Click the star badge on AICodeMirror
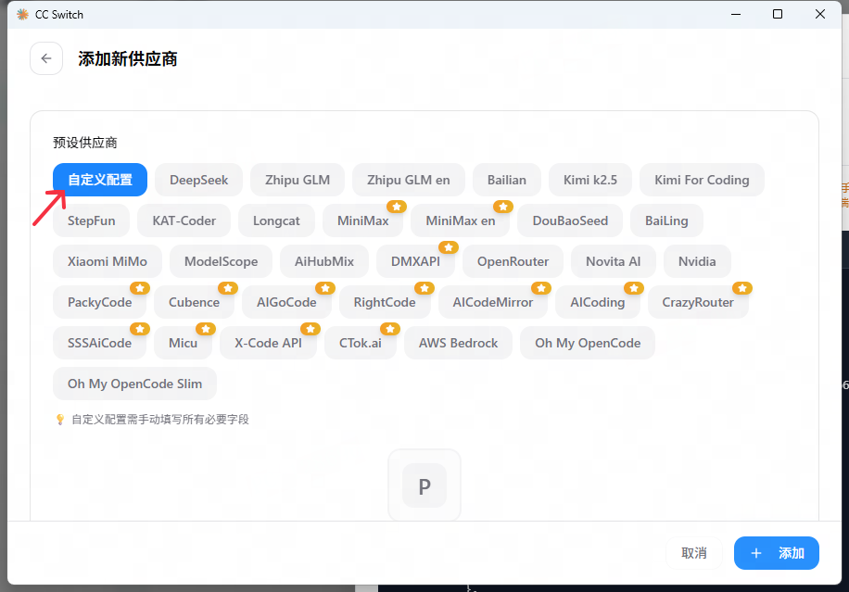The height and width of the screenshot is (592, 849). (x=541, y=288)
